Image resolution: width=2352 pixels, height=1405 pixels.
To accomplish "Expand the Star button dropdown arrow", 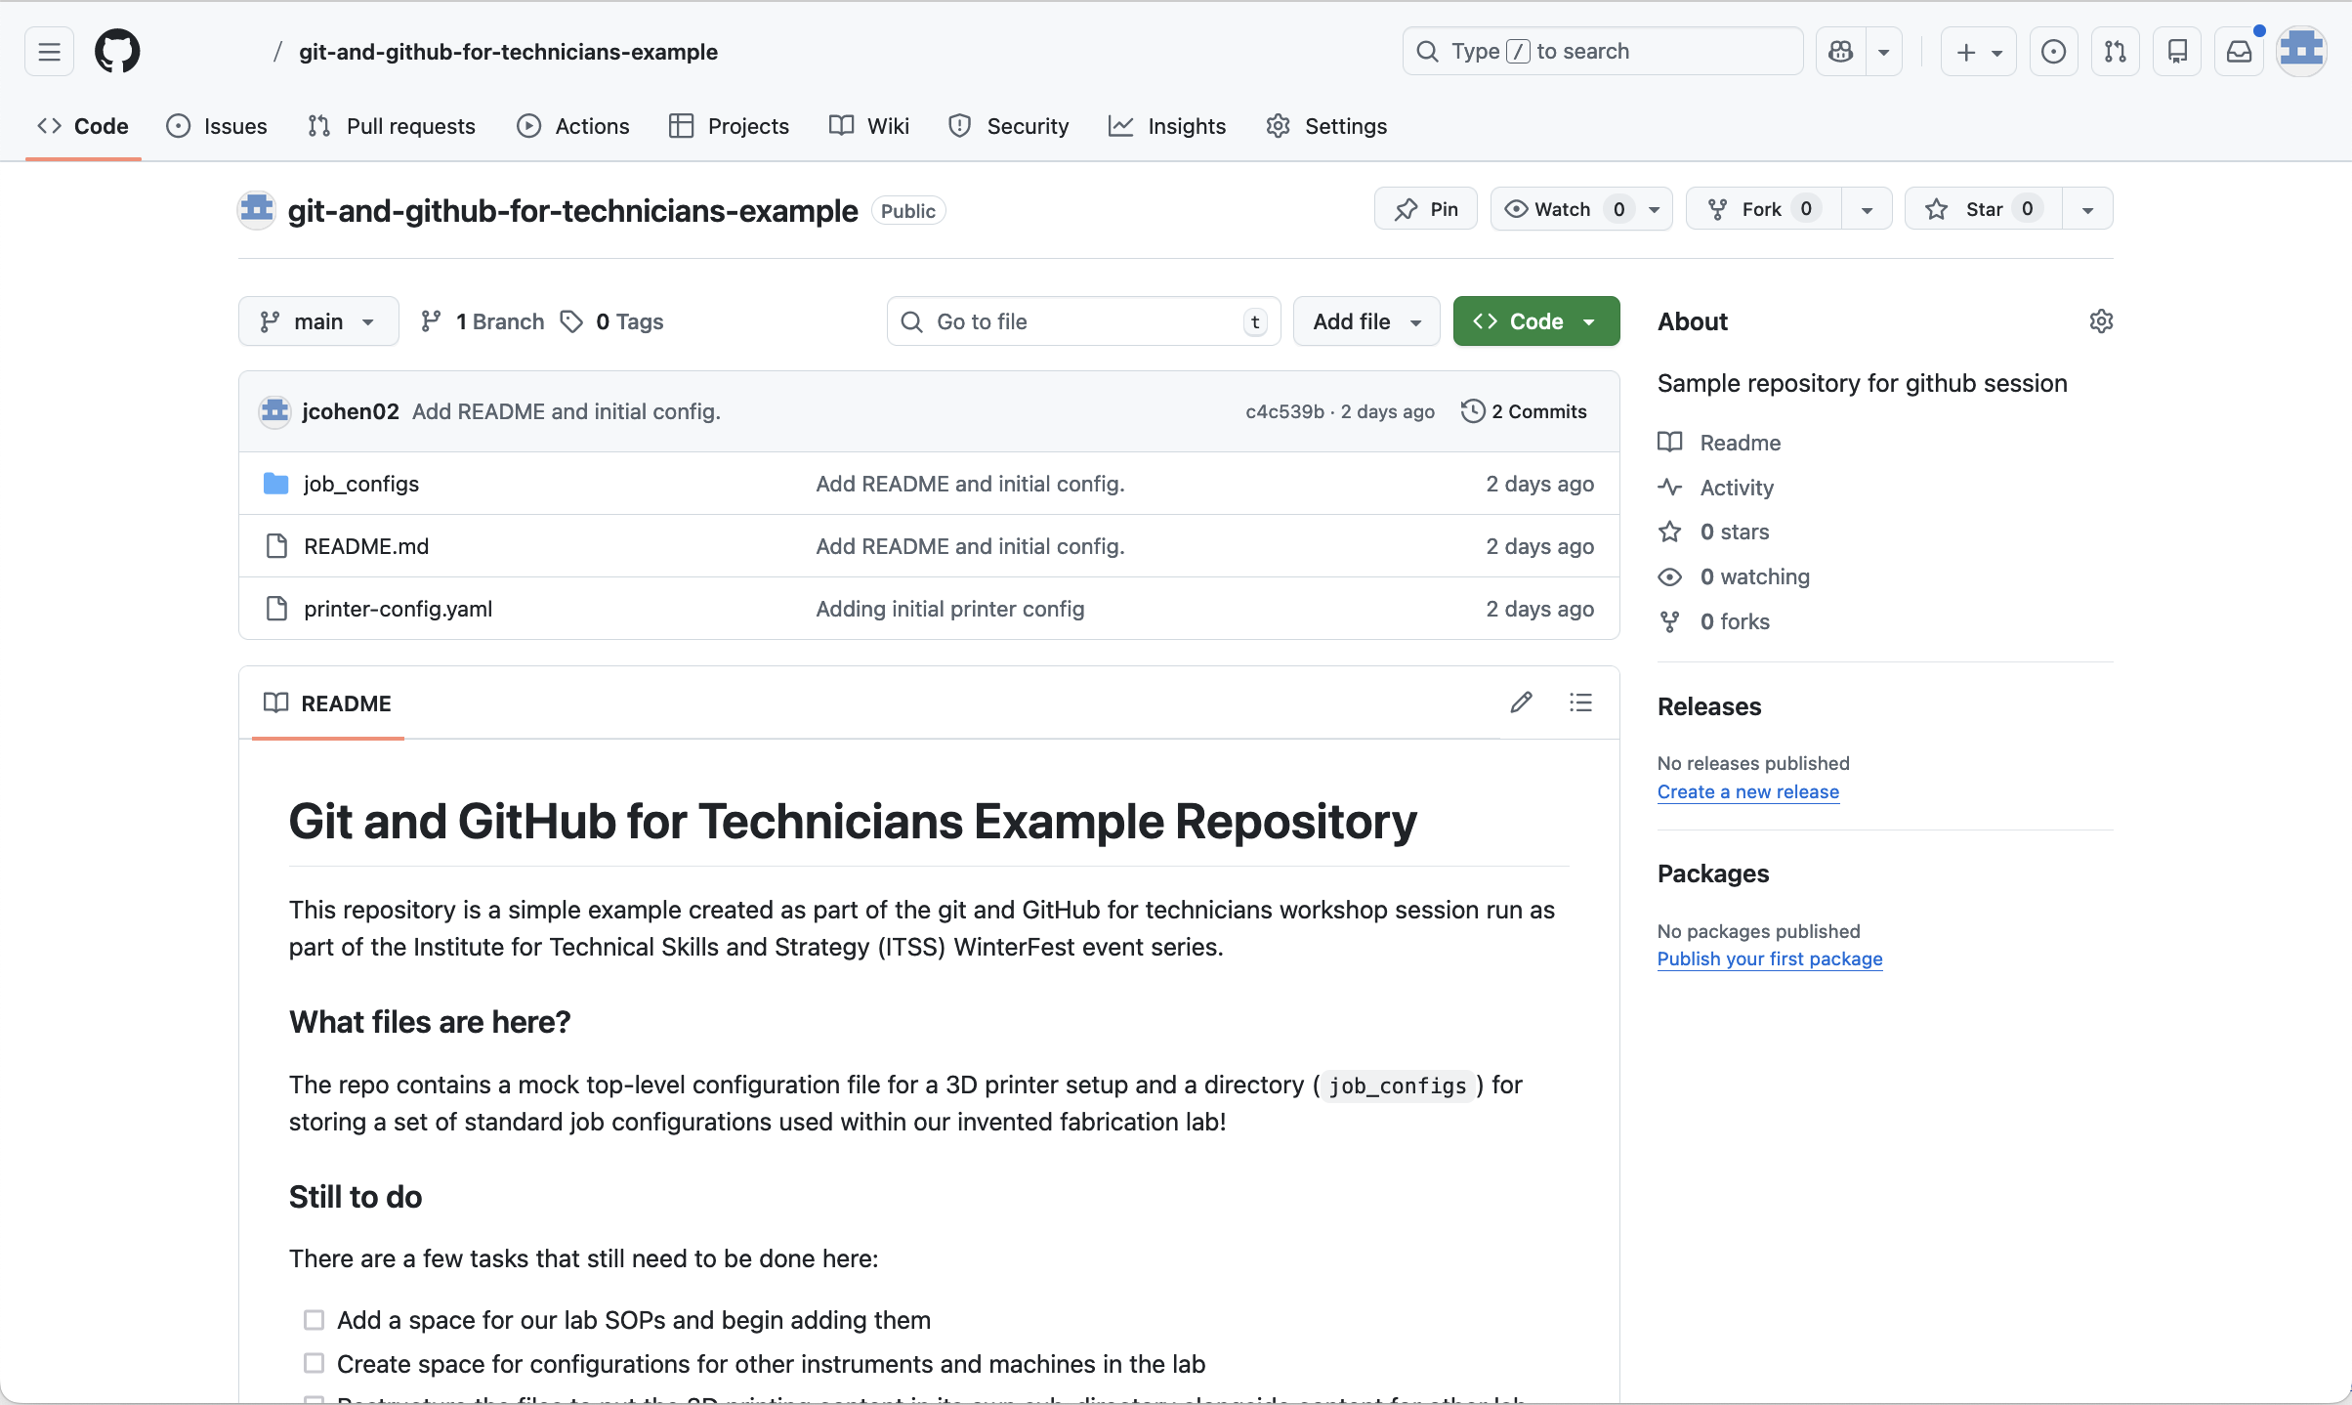I will pos(2087,208).
